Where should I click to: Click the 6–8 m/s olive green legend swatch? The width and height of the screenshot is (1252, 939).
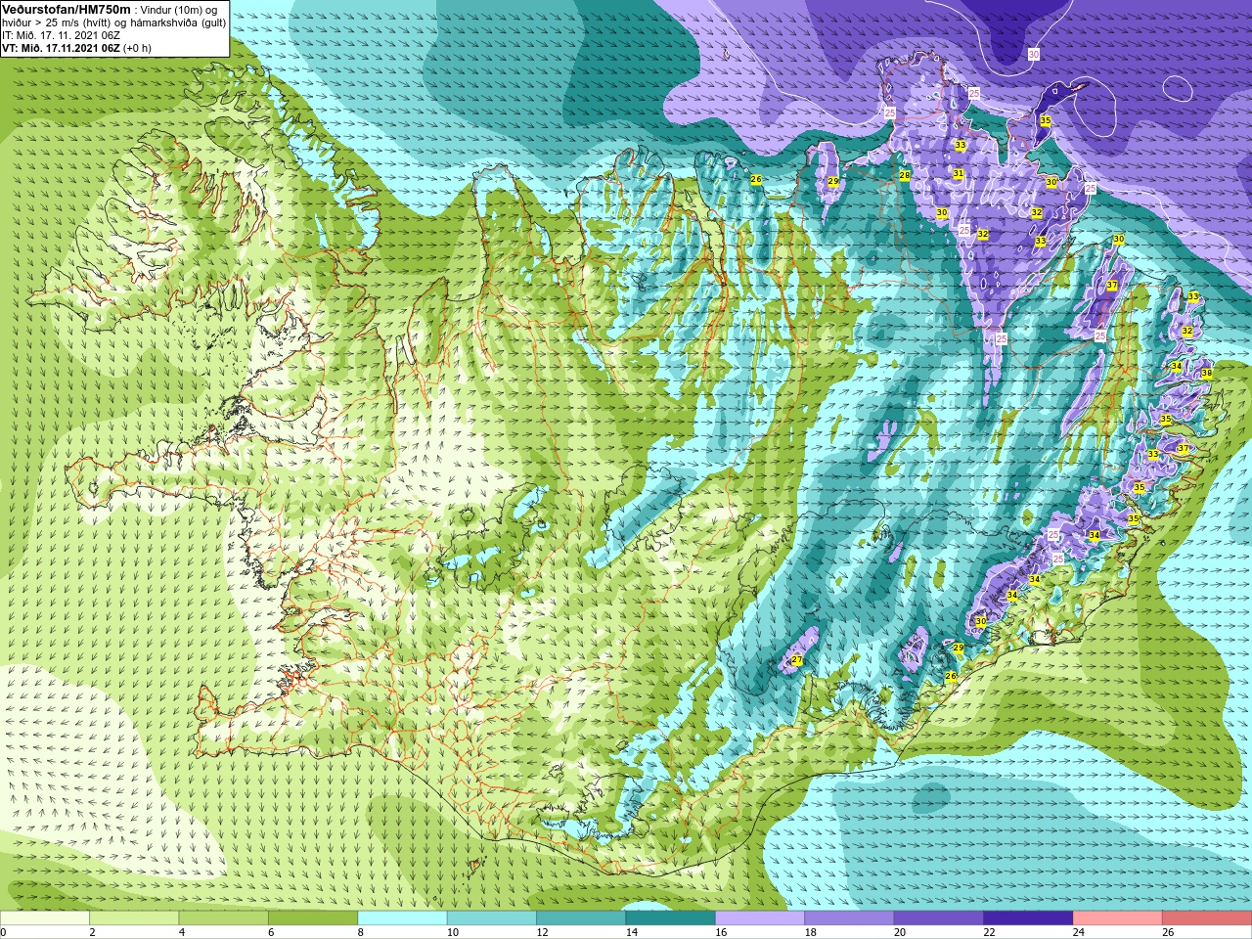point(313,918)
